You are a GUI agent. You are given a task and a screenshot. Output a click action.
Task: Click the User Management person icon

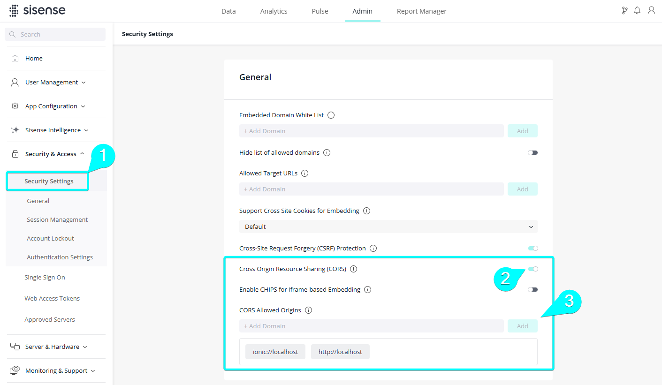point(15,82)
